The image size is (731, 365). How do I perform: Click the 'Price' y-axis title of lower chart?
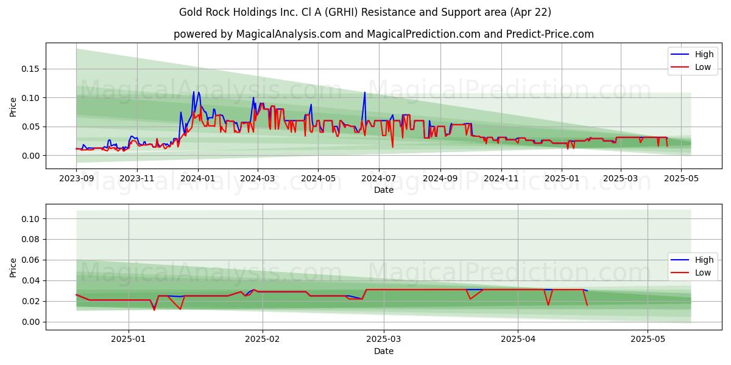[x=13, y=267]
